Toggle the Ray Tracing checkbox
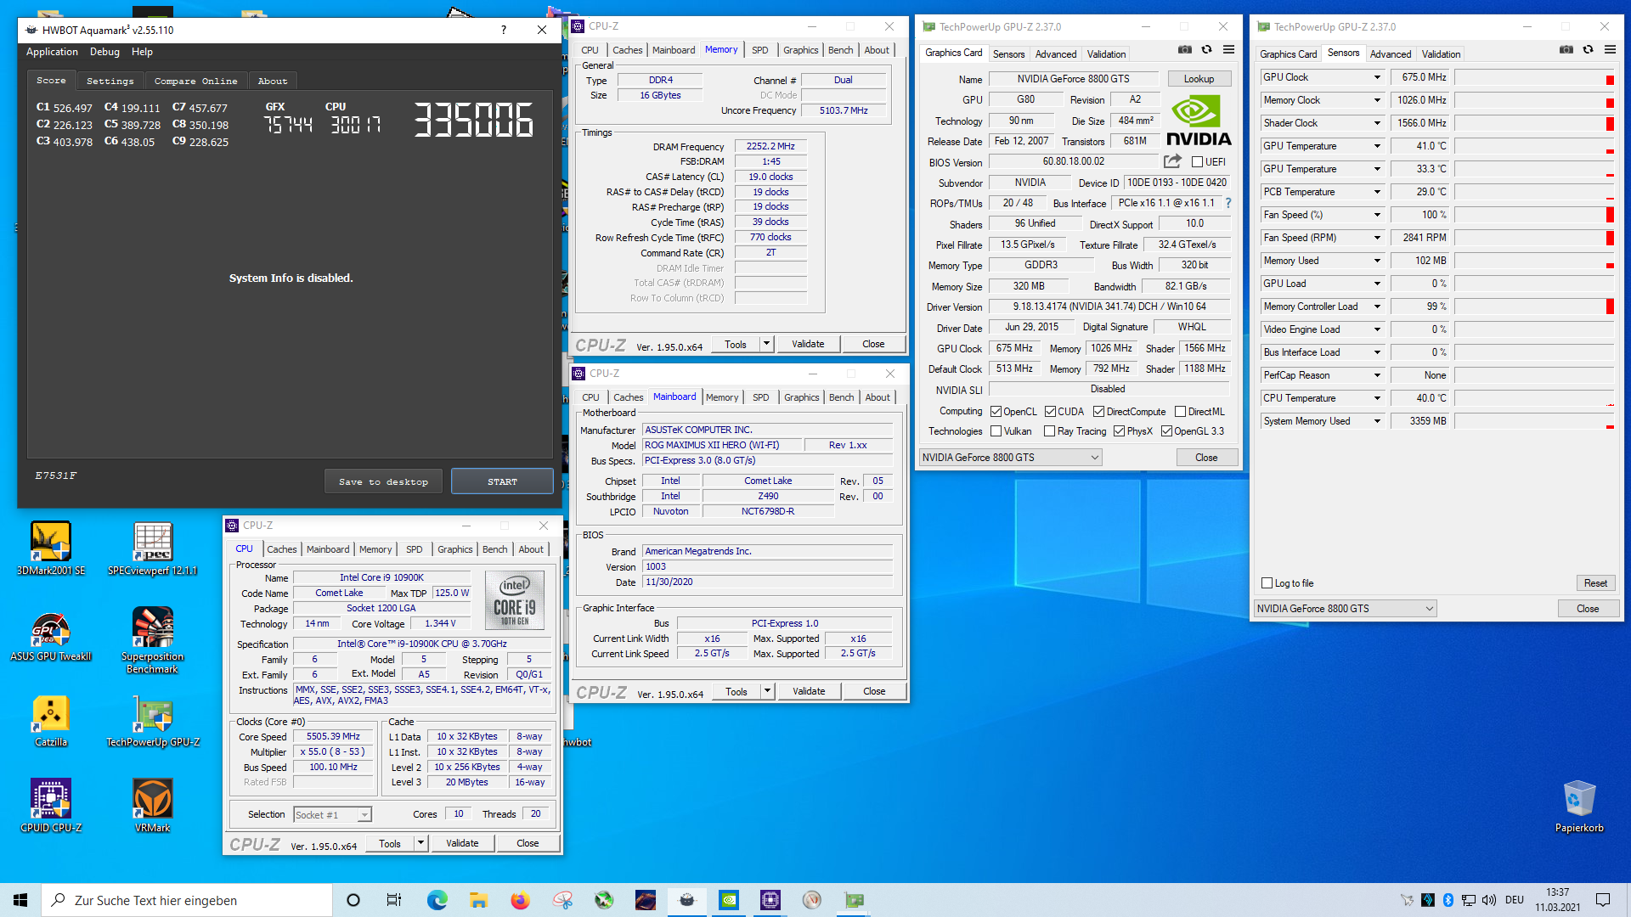Screen dimensions: 1631x917 1049,431
